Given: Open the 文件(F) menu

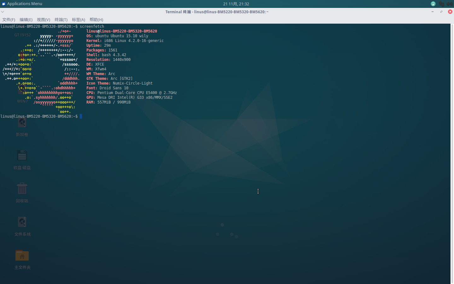Looking at the screenshot, I should click(x=9, y=20).
